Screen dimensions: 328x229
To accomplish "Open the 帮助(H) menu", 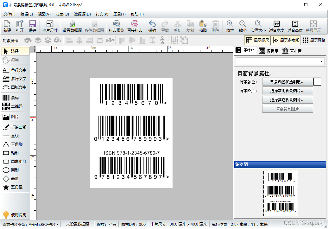I will [x=137, y=14].
